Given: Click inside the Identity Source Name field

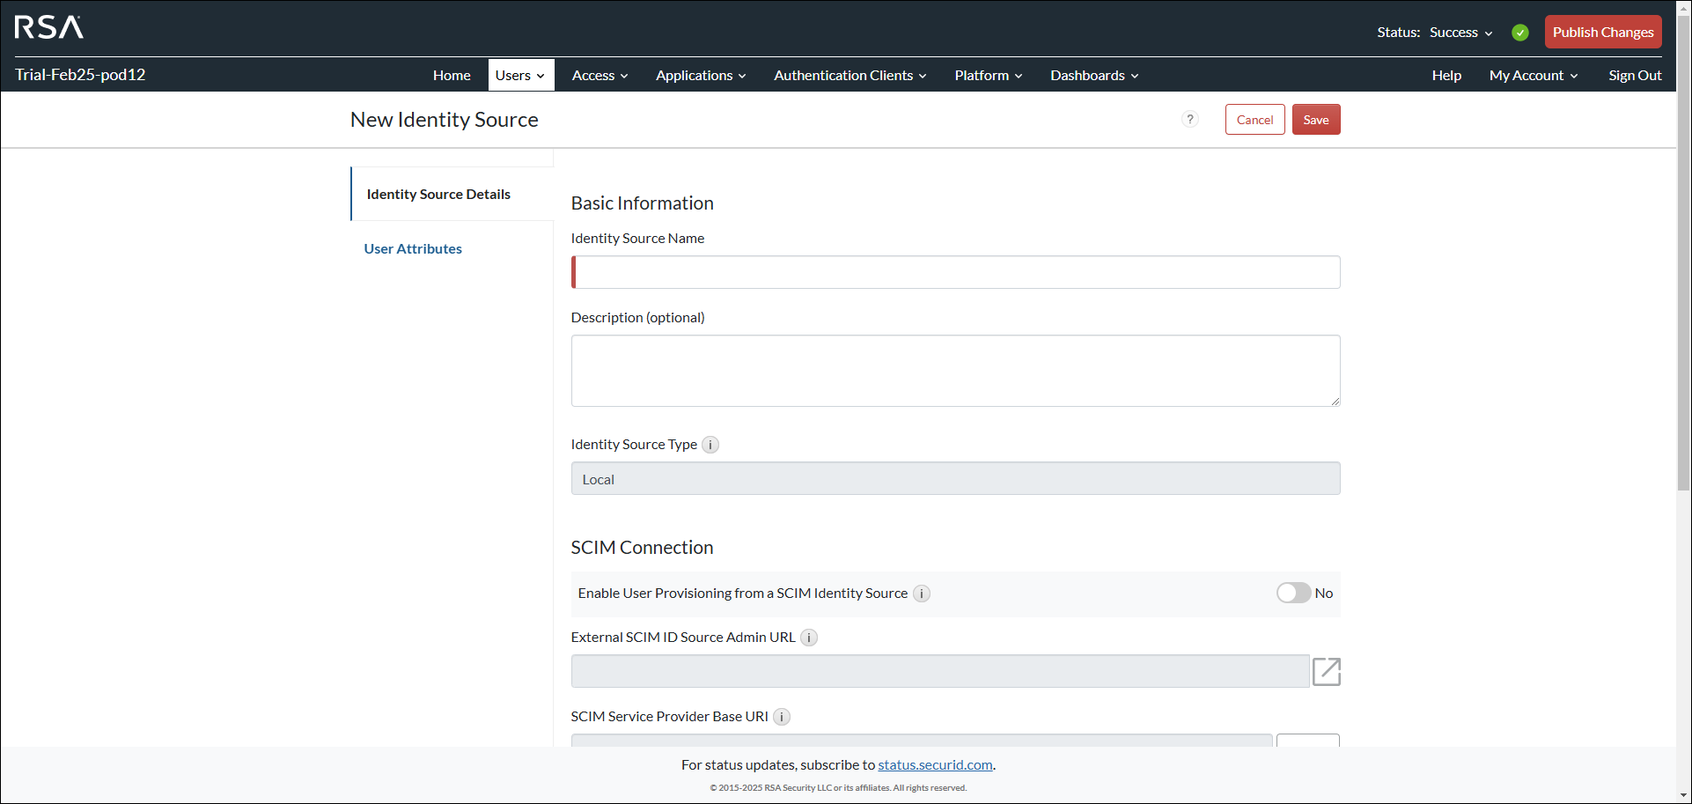Looking at the screenshot, I should 955,272.
